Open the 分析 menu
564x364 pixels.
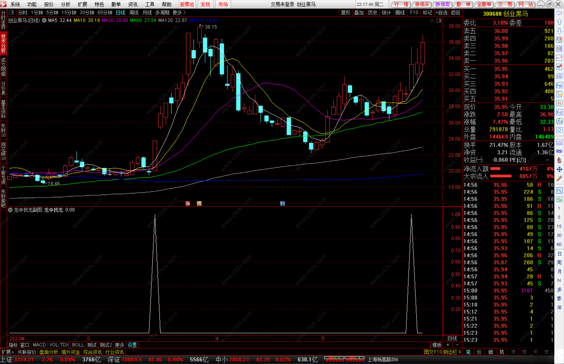pyautogui.click(x=65, y=4)
